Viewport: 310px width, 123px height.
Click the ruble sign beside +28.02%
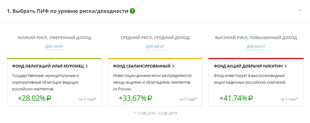tap(49, 98)
